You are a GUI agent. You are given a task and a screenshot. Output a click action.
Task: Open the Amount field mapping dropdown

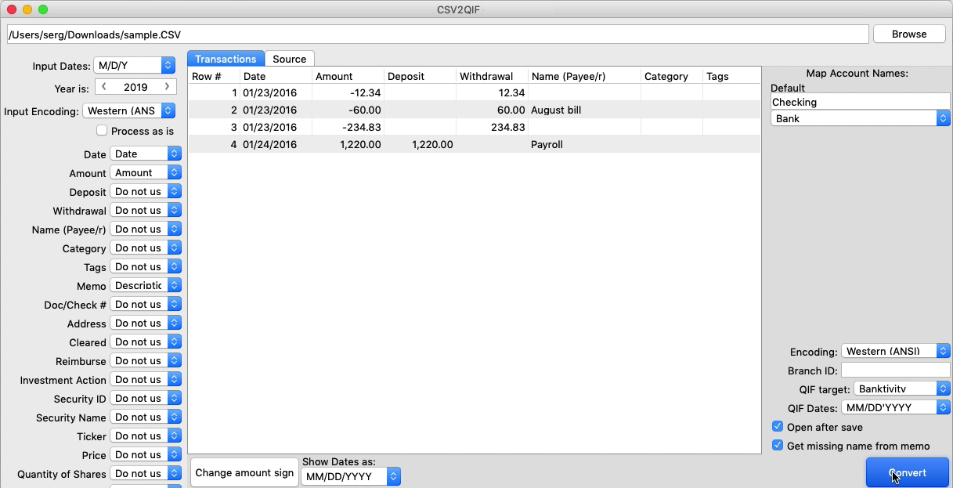(146, 173)
